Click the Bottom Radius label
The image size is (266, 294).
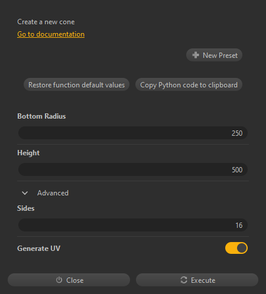coord(41,116)
